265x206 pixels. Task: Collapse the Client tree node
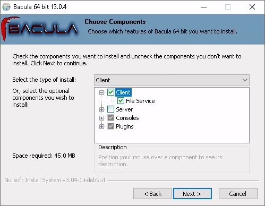101,92
